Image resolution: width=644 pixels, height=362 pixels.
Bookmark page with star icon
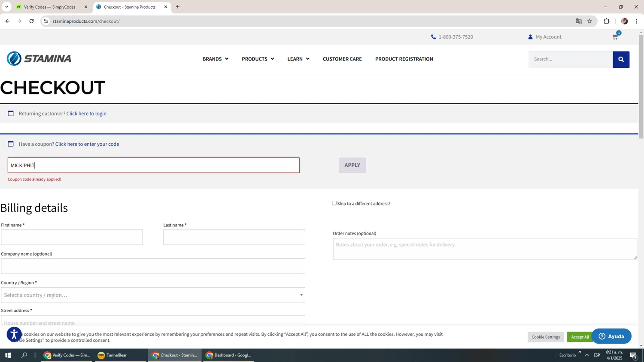(x=589, y=21)
